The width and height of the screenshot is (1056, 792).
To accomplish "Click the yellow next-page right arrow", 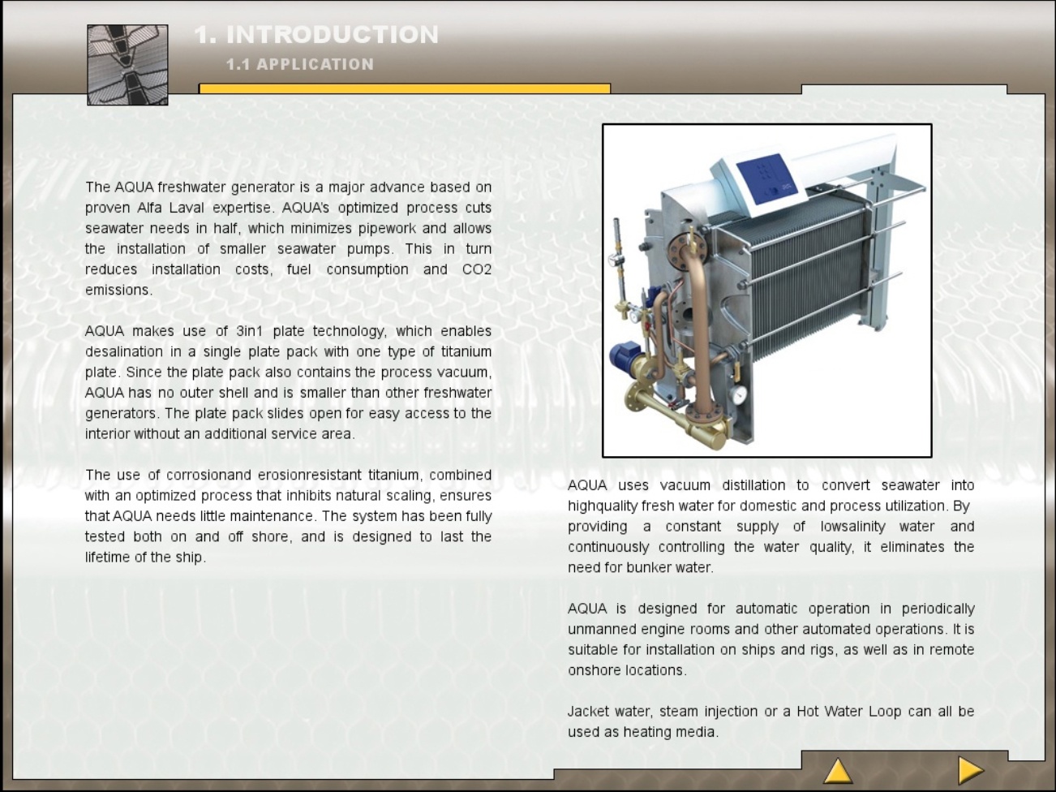I will pos(970,770).
